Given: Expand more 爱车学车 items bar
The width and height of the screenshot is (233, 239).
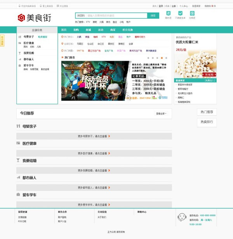Looking at the screenshot, I should click(94, 205).
